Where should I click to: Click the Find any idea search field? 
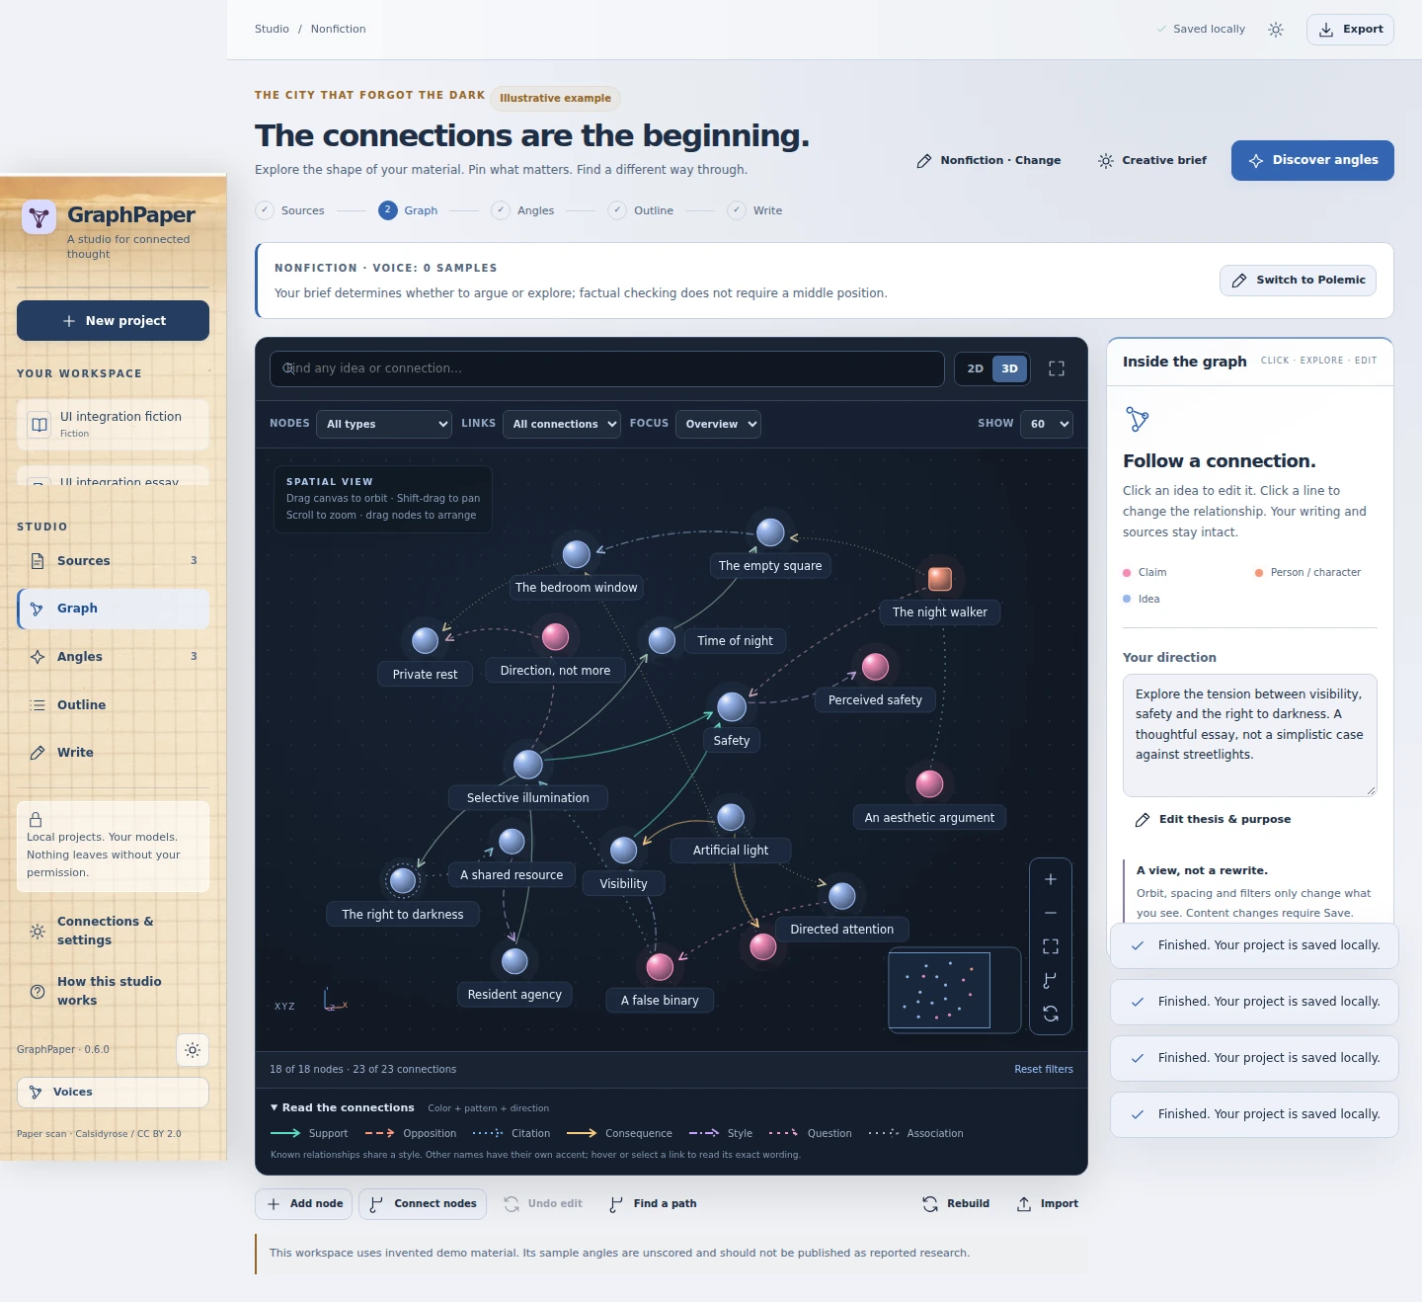click(x=607, y=368)
